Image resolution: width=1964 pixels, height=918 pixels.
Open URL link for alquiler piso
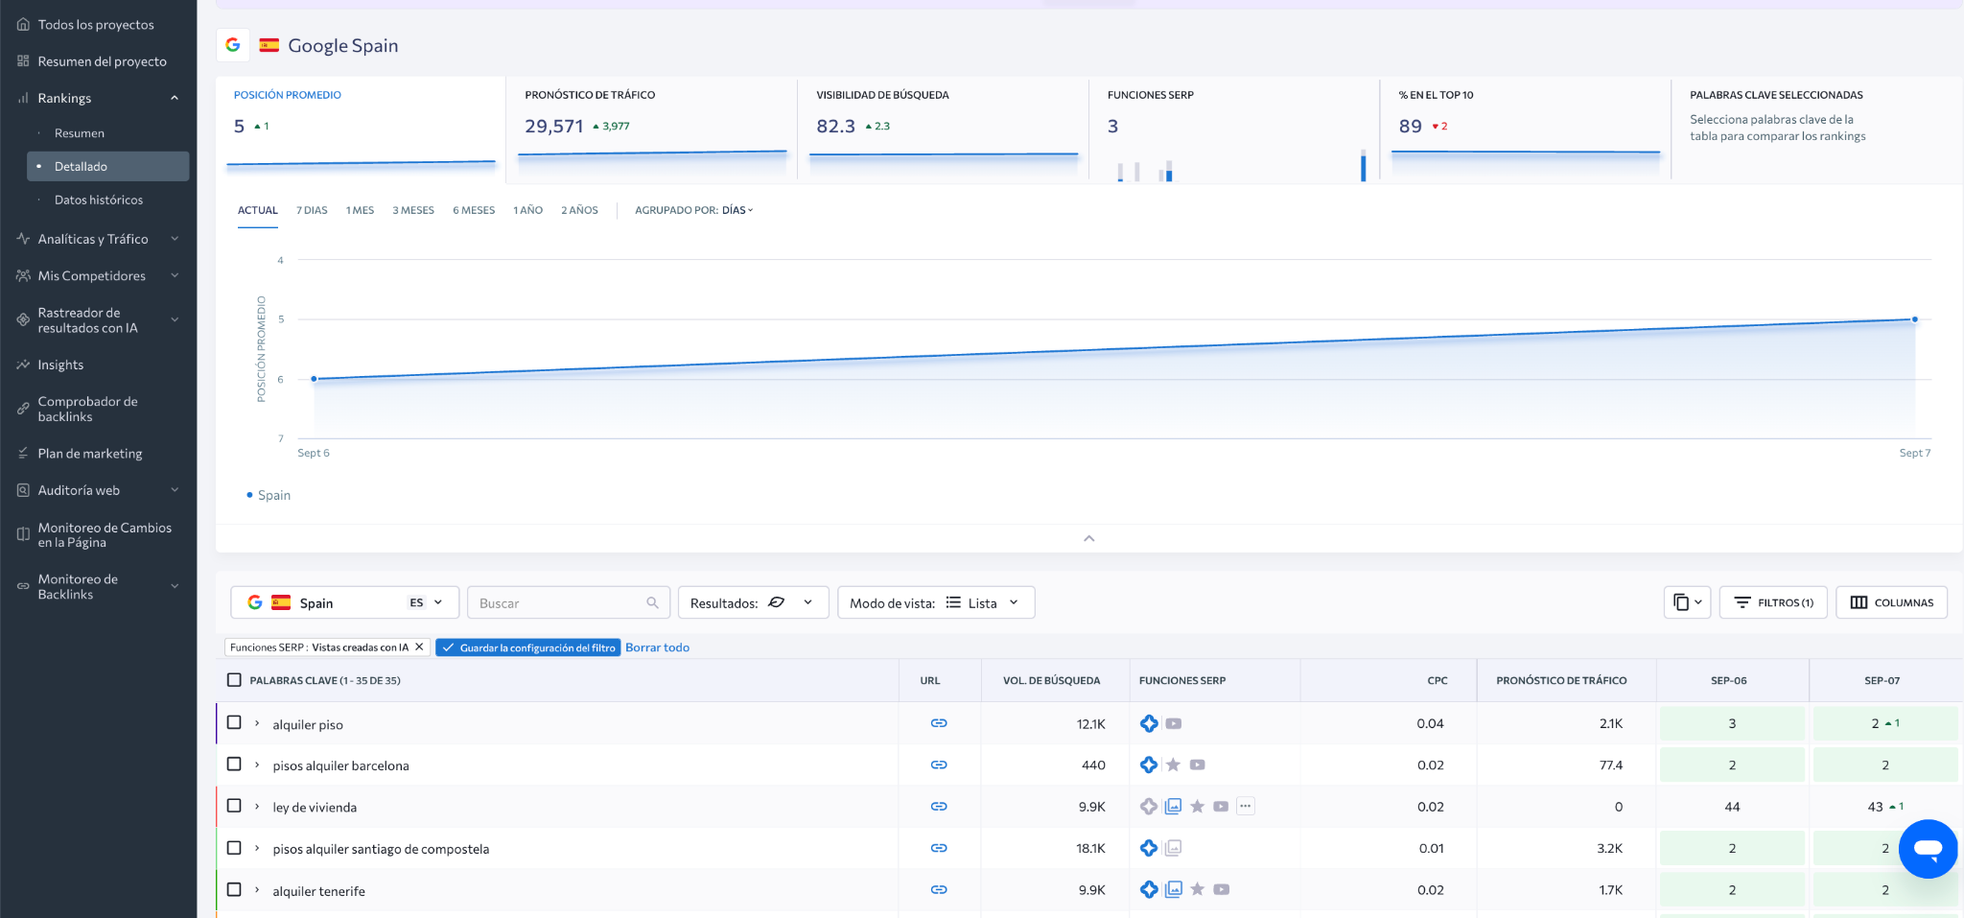(x=939, y=723)
